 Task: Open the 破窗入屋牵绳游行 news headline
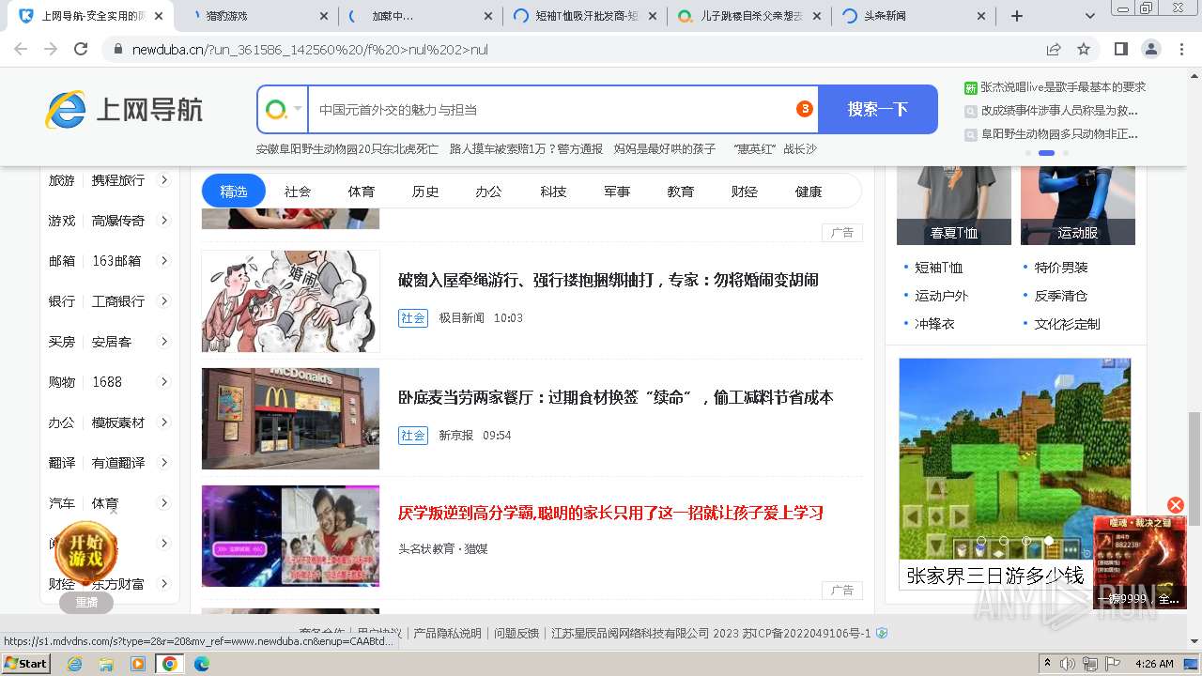tap(608, 280)
